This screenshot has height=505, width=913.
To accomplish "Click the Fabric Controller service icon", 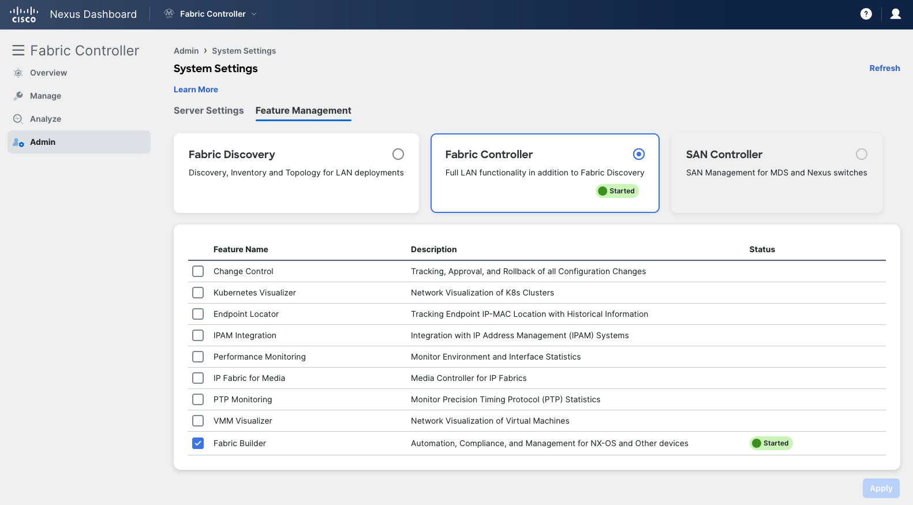I will 169,14.
